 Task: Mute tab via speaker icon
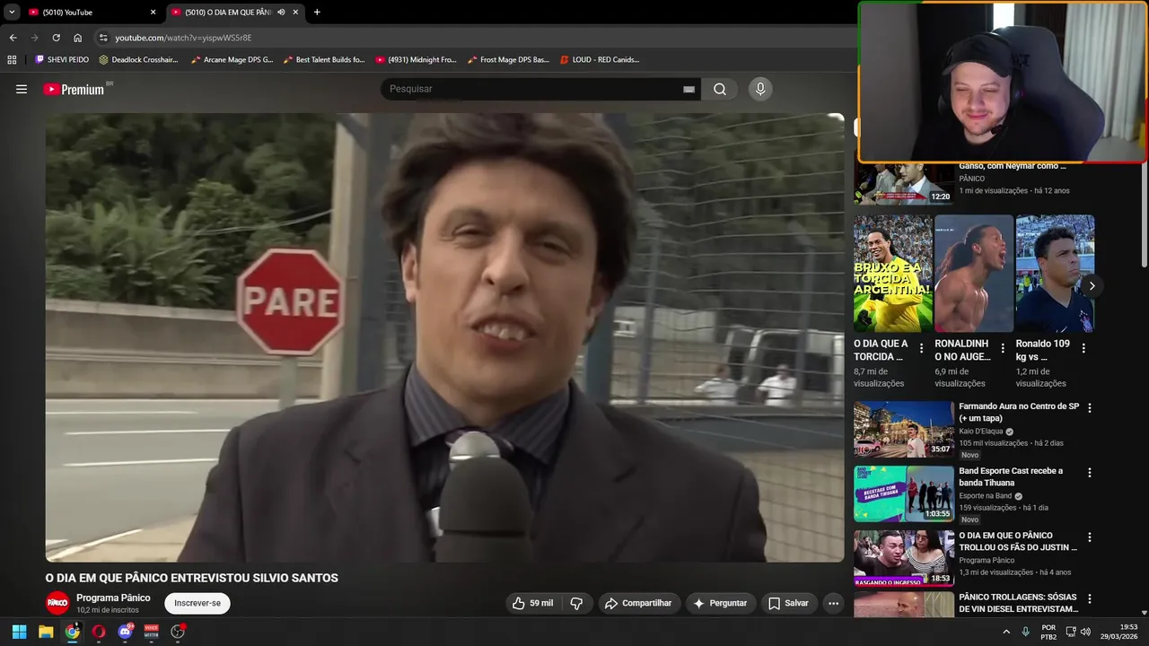point(282,13)
